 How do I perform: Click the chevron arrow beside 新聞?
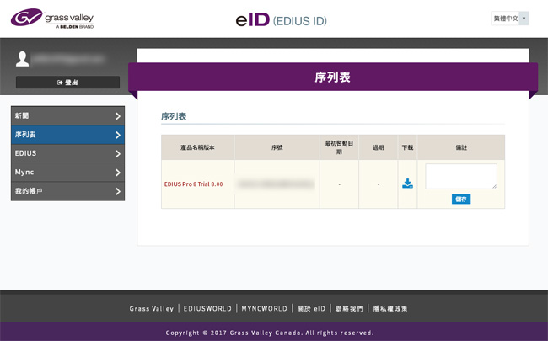[x=117, y=115]
